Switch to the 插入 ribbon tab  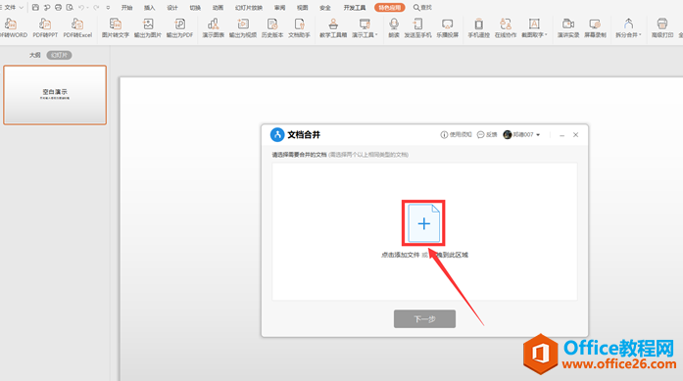click(x=149, y=8)
